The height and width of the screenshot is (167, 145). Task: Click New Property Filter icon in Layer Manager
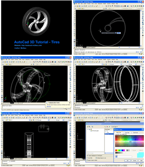point(88,127)
